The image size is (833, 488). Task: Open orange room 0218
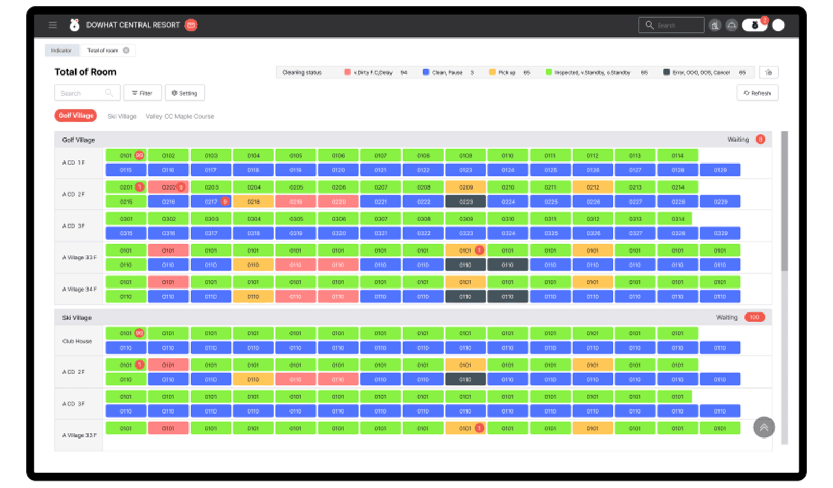pyautogui.click(x=253, y=202)
